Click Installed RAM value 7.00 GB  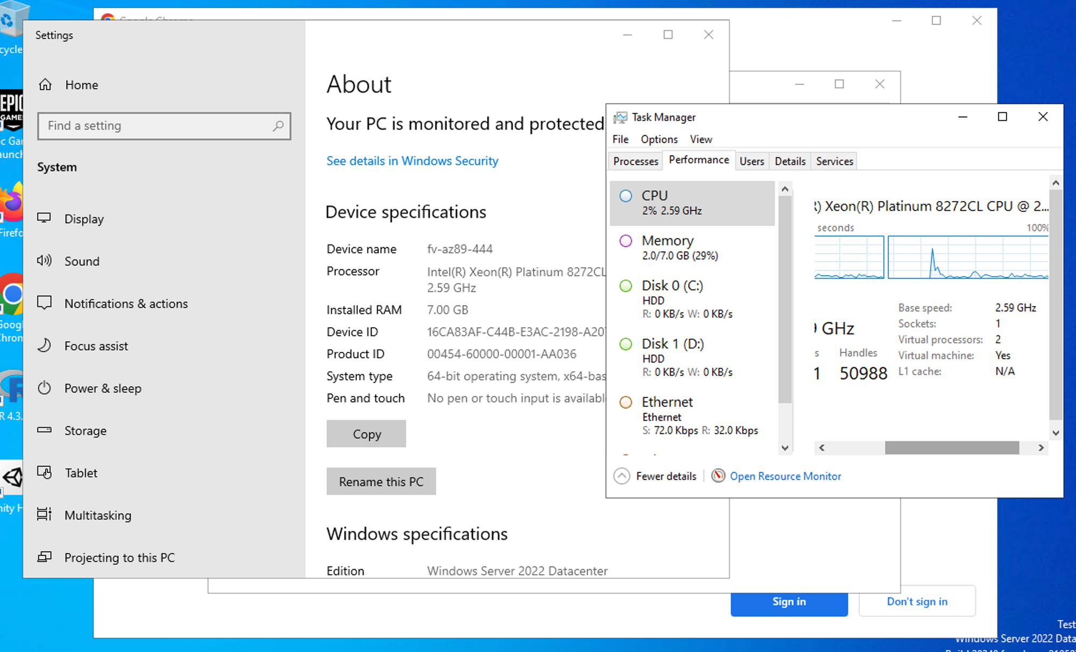coord(448,310)
